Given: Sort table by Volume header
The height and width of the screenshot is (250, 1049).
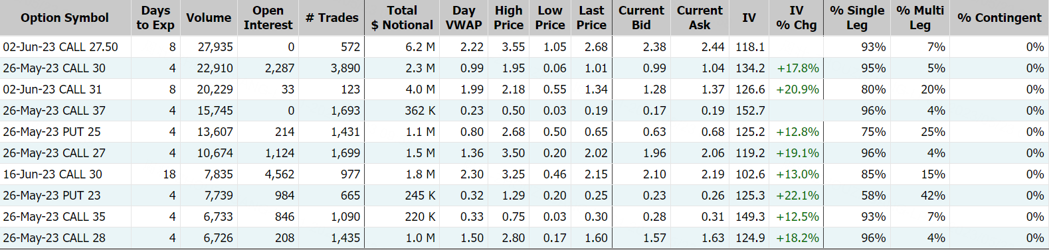Looking at the screenshot, I should click(x=209, y=18).
